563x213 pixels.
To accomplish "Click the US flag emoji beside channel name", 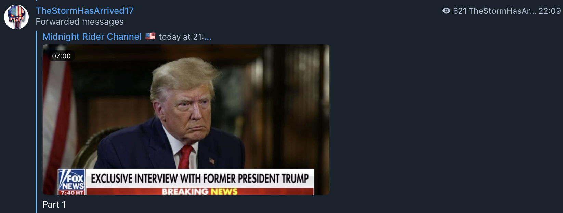I will pyautogui.click(x=150, y=36).
